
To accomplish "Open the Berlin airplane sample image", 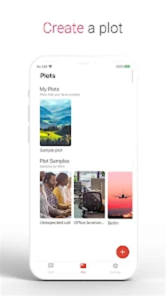I will (x=120, y=195).
